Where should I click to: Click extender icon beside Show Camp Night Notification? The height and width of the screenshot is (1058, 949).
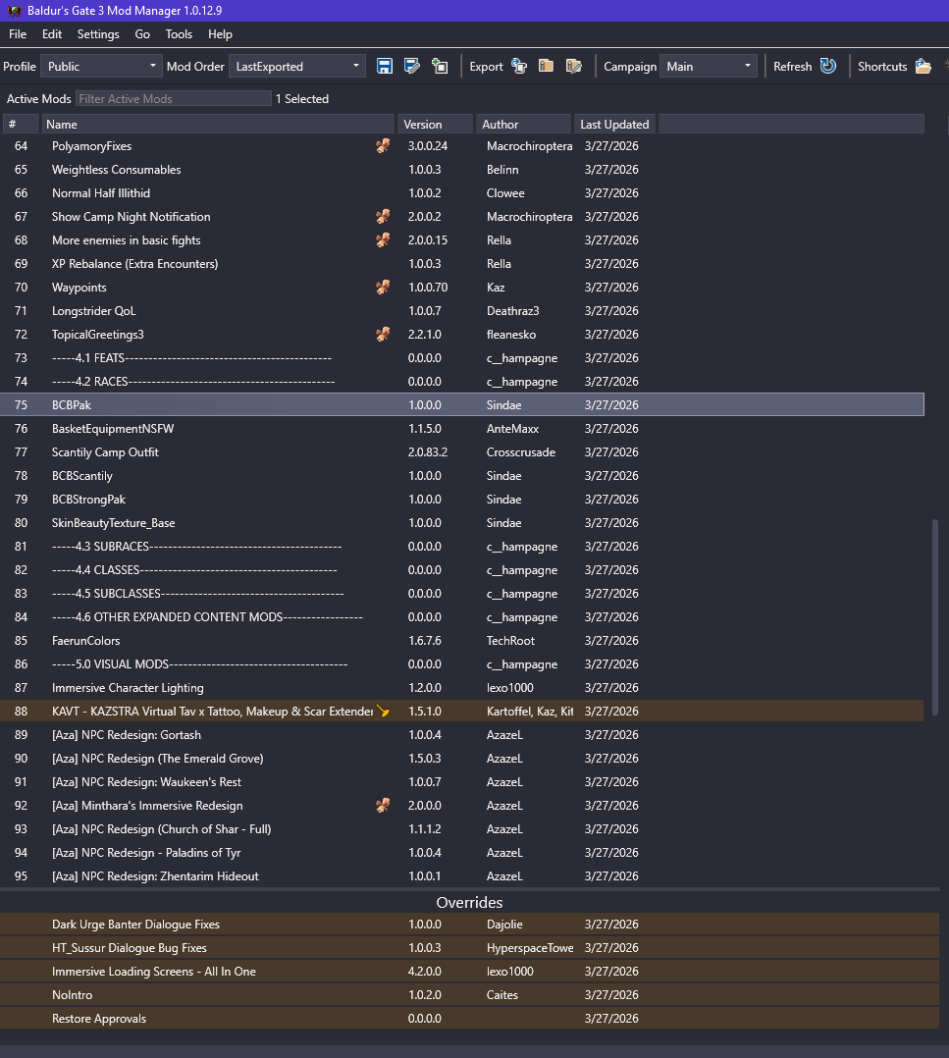383,217
